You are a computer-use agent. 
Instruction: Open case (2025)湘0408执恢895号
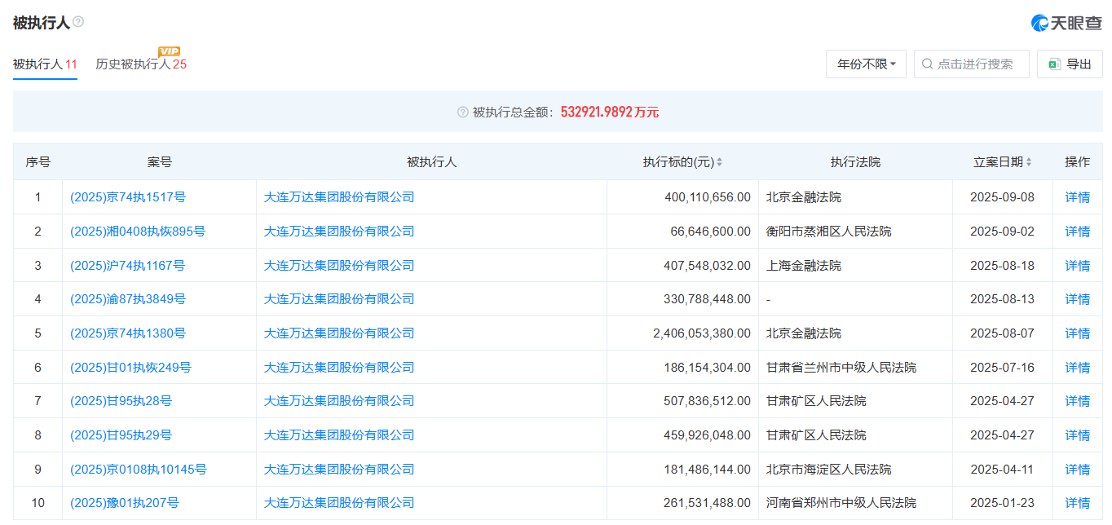138,232
